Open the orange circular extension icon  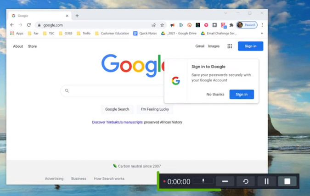[189, 25]
